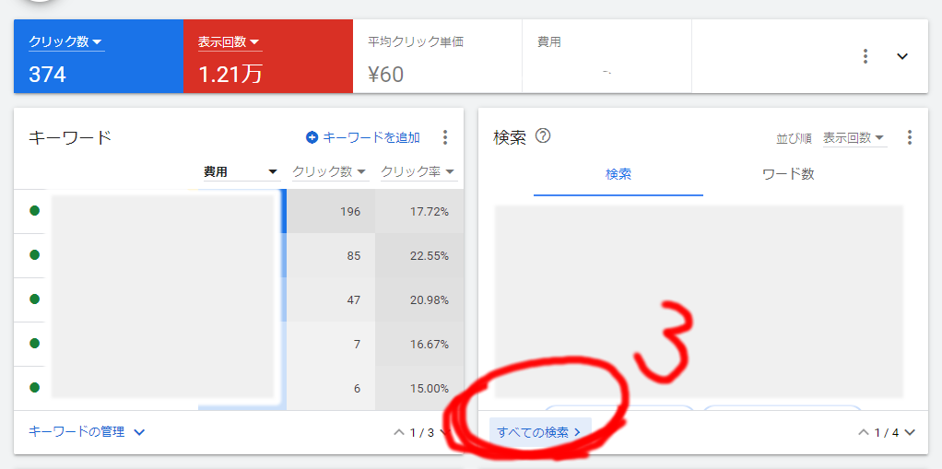
Task: Select the 費用 metric card
Action: point(606,56)
